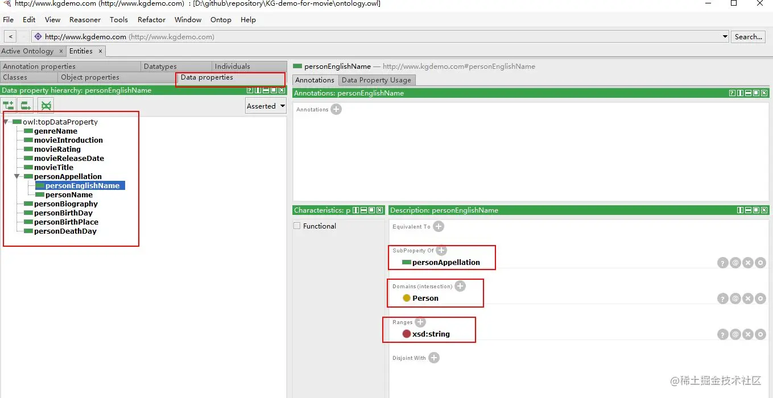Show explanation for personAppellation sub-property row

coord(722,263)
